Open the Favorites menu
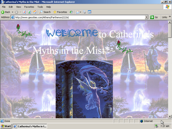The width and height of the screenshot is (172, 129). (29, 7)
